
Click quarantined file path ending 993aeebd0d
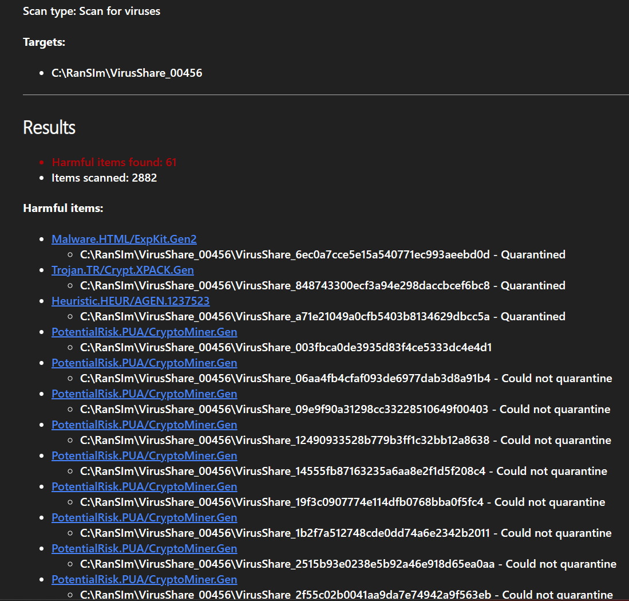tap(284, 254)
